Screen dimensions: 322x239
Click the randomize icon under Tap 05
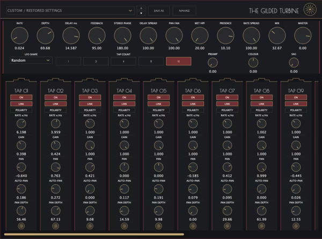pos(158,226)
